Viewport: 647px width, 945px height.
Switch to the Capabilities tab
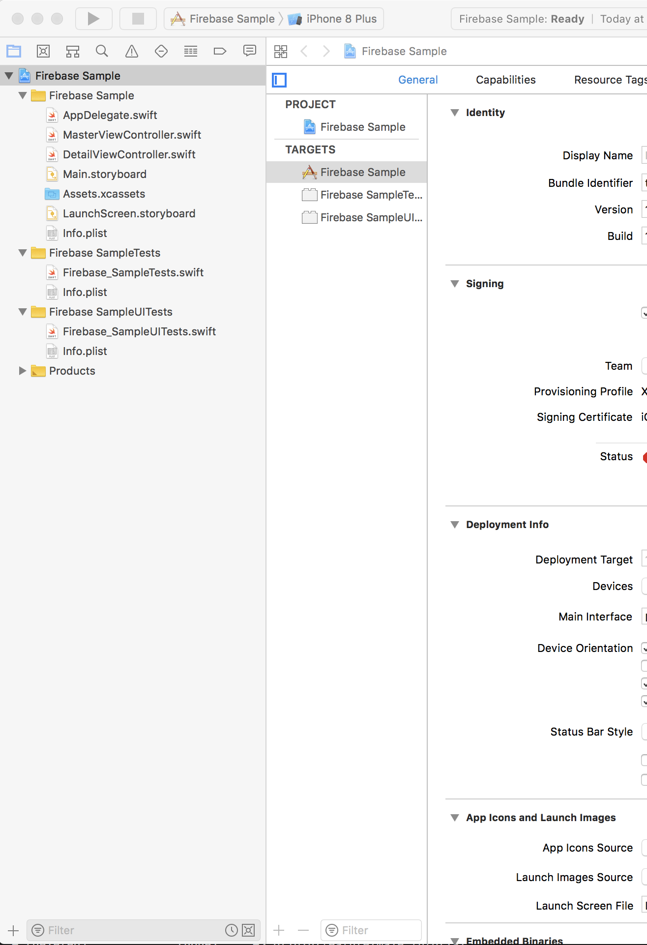tap(506, 80)
